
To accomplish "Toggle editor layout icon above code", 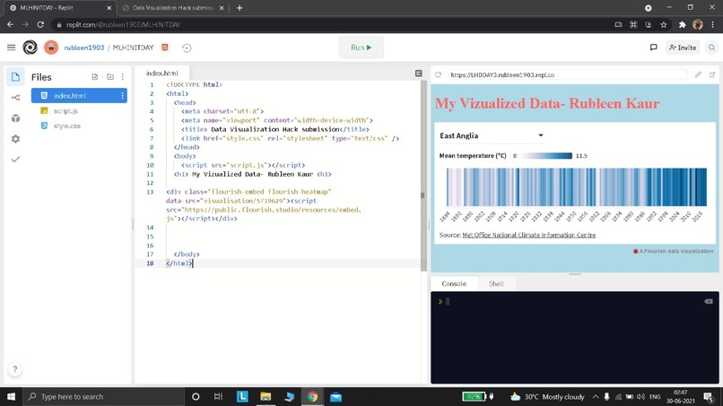I will point(419,73).
